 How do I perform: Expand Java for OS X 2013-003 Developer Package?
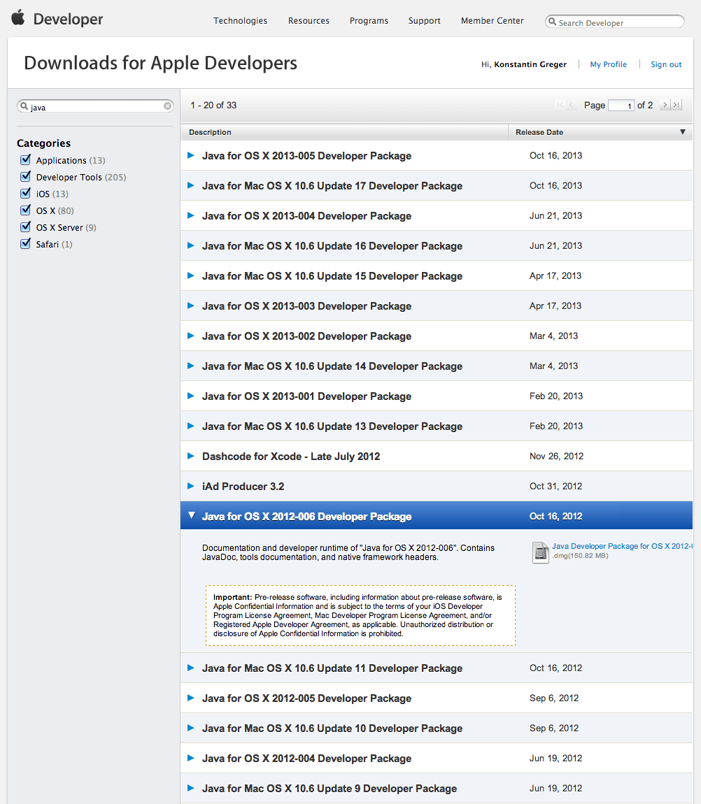191,306
